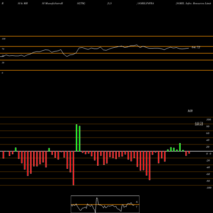Screen dimensions: 213x213
Task: Open the mini overview chart thumbnail at bottom
Action: click(x=105, y=204)
